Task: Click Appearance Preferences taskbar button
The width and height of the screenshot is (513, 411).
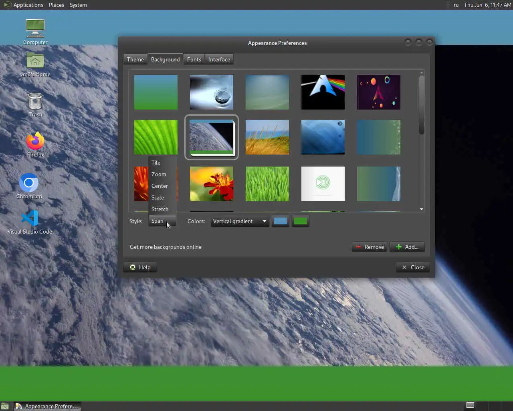Action: (48, 406)
